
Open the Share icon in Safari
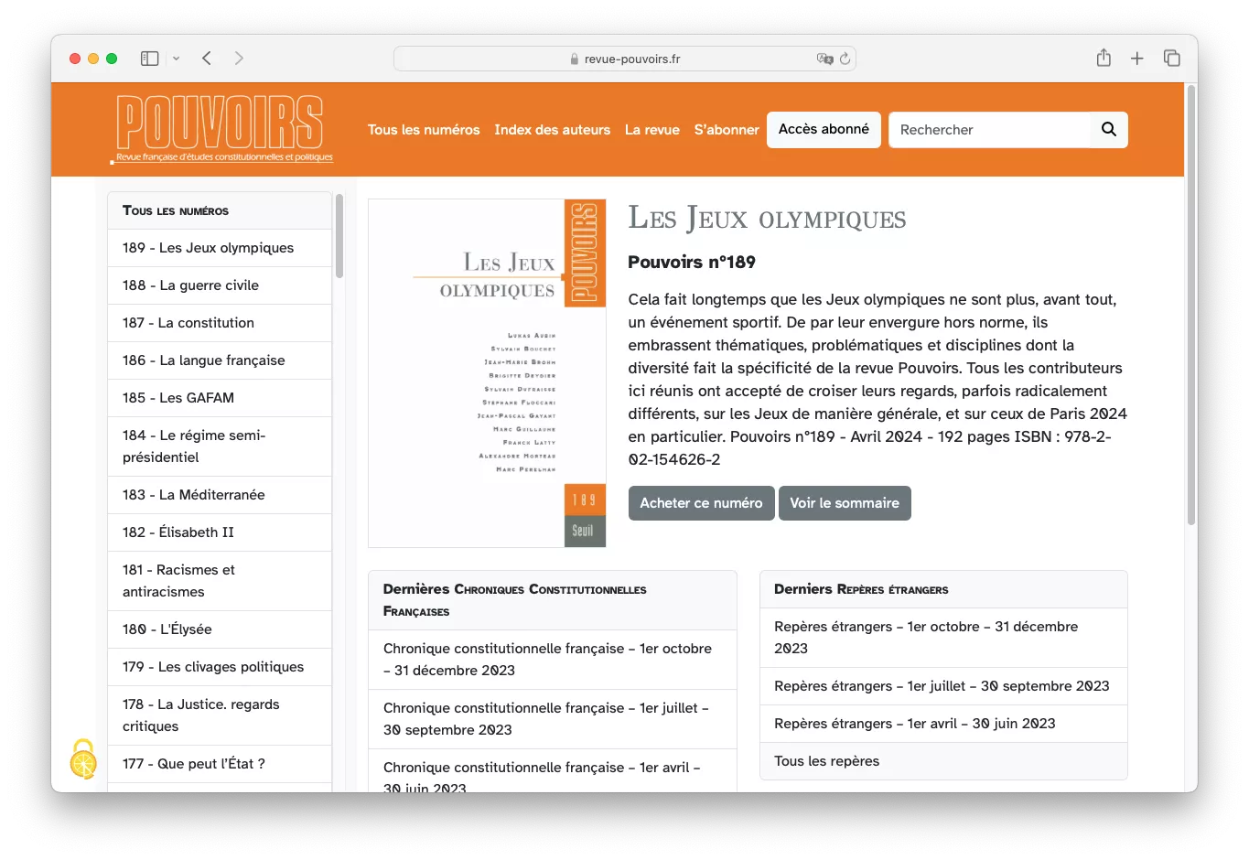coord(1104,59)
